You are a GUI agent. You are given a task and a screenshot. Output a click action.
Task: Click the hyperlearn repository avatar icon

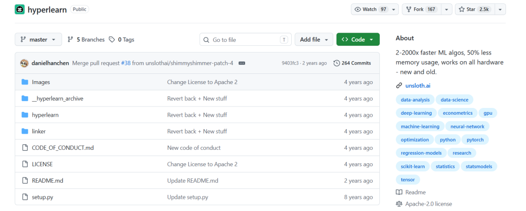(19, 9)
